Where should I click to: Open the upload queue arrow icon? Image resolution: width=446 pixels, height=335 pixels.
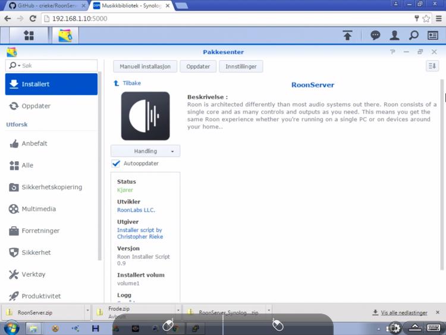coord(348,36)
